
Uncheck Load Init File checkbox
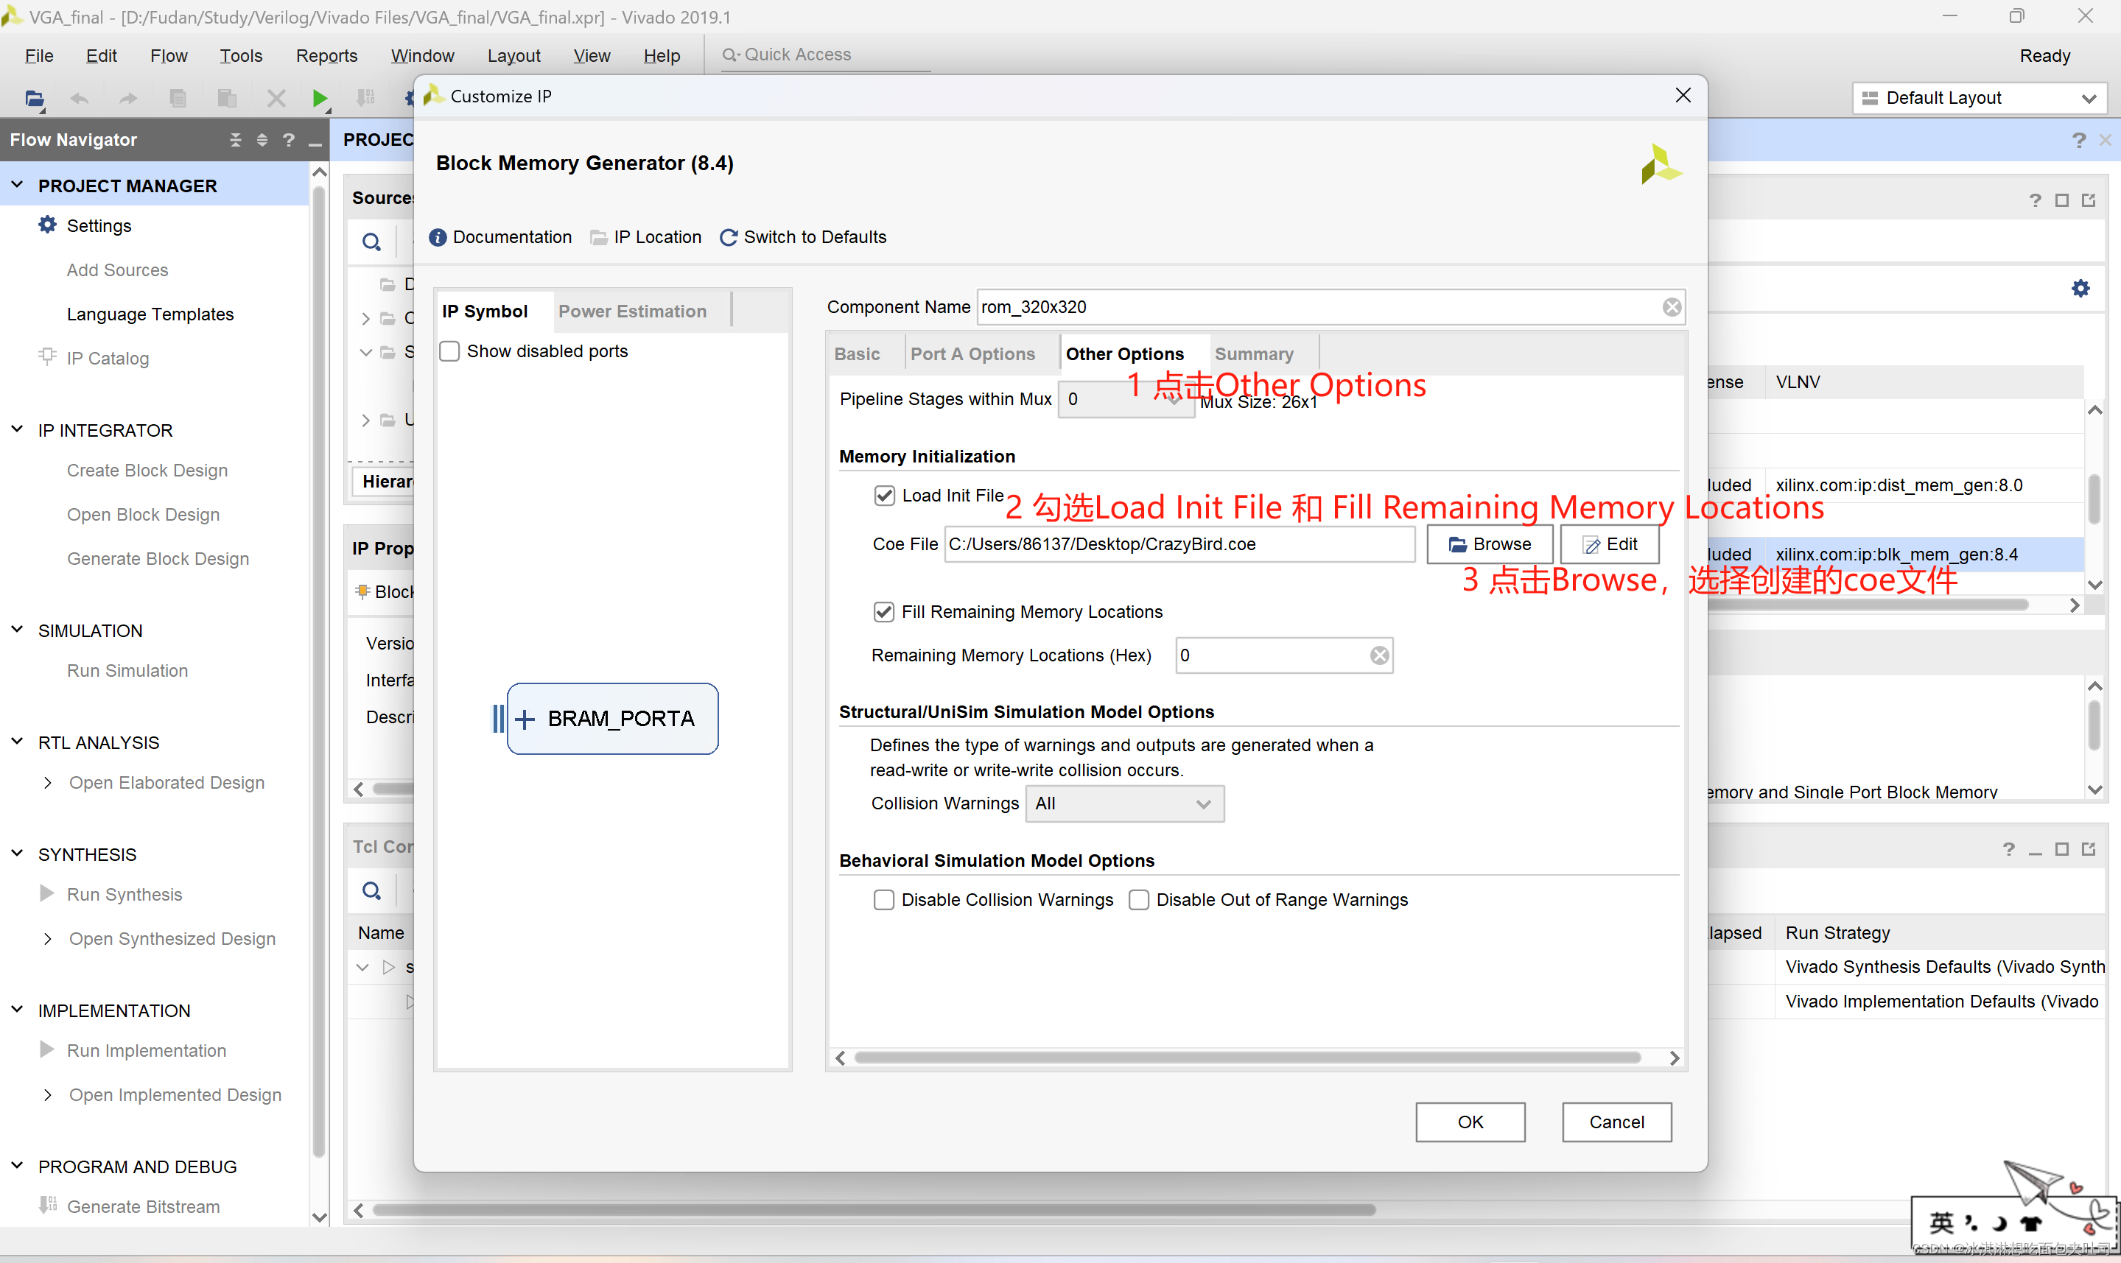tap(884, 496)
